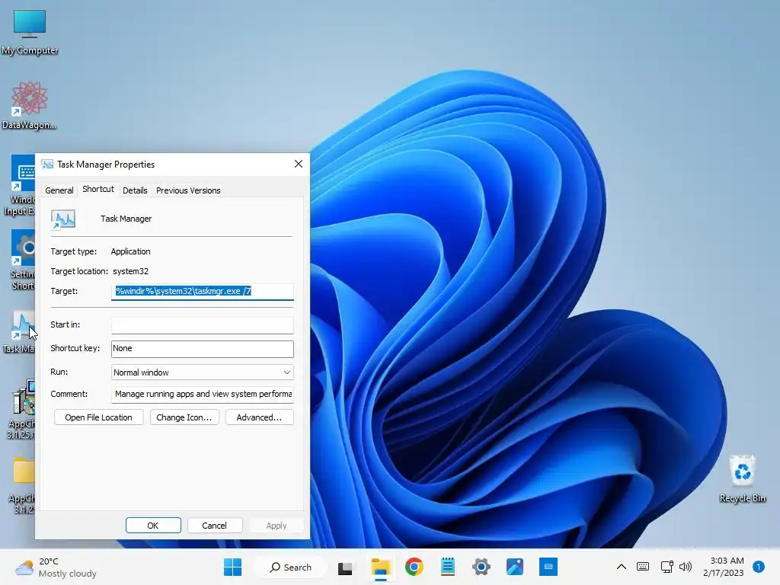Click the Target type value Application
780x585 pixels.
pyautogui.click(x=130, y=251)
